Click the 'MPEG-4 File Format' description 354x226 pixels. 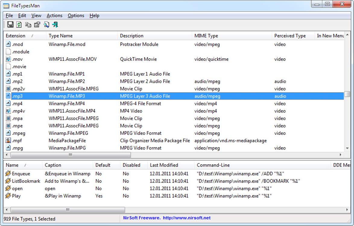(x=141, y=104)
